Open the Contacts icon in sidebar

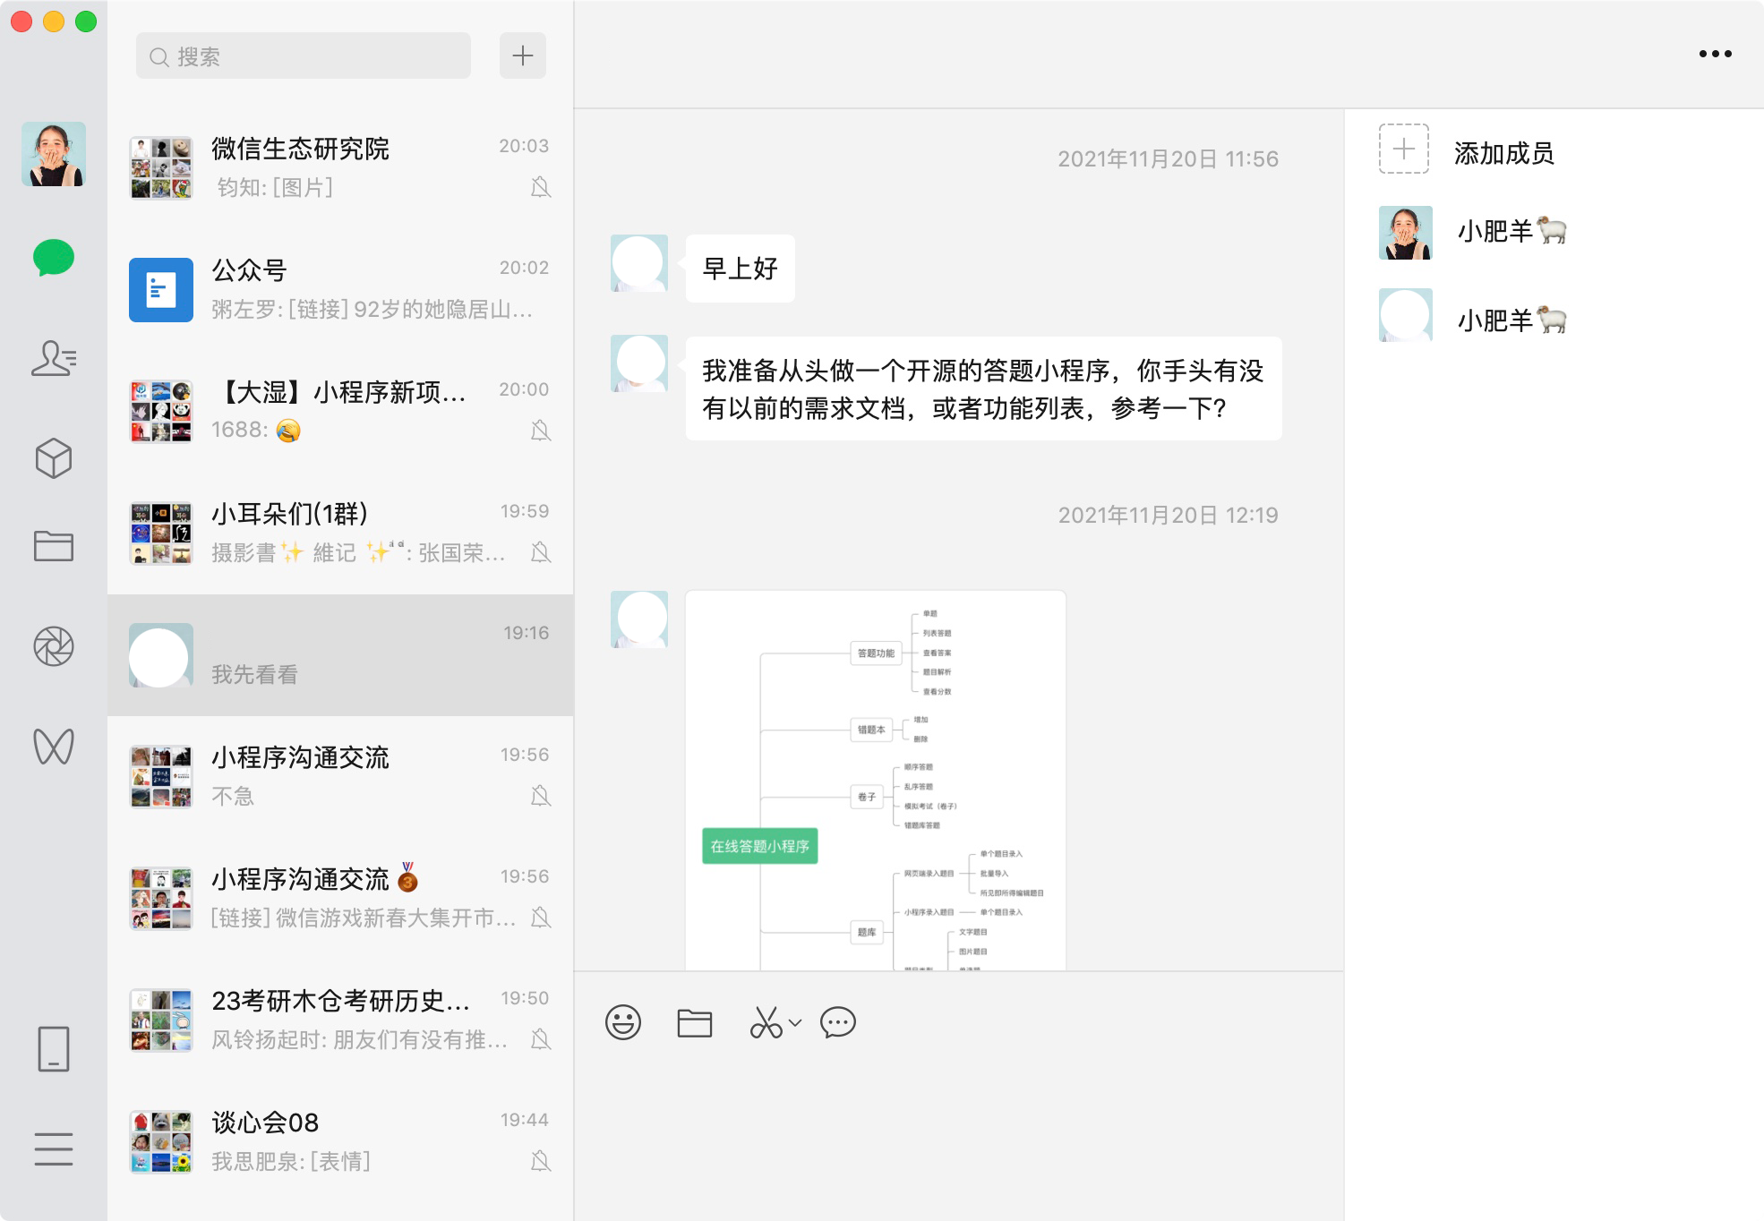coord(54,358)
